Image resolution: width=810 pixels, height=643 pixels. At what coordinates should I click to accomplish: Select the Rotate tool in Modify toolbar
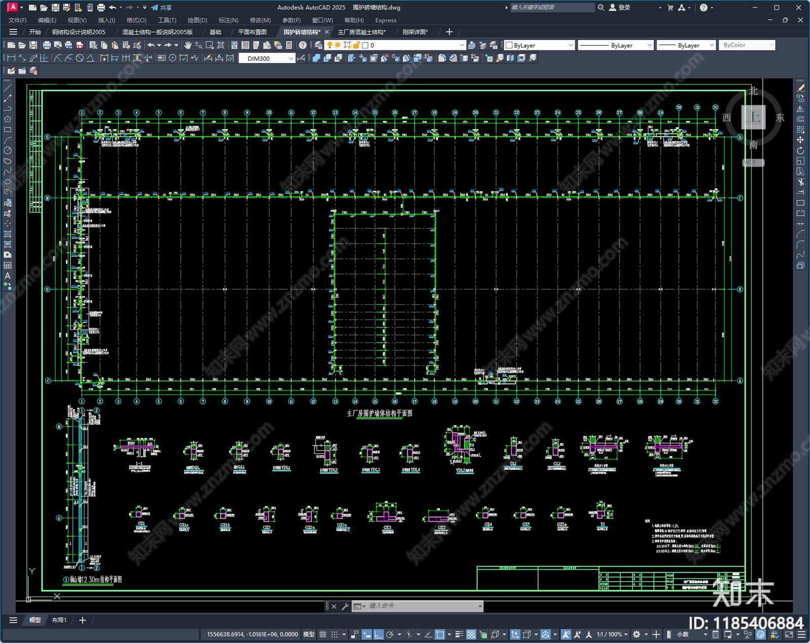pos(800,150)
